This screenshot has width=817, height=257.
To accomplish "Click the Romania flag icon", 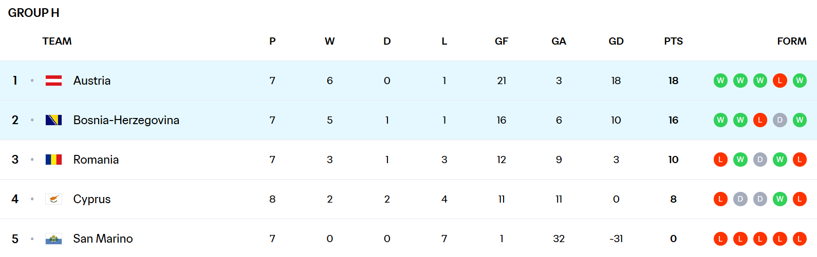I will pyautogui.click(x=53, y=160).
